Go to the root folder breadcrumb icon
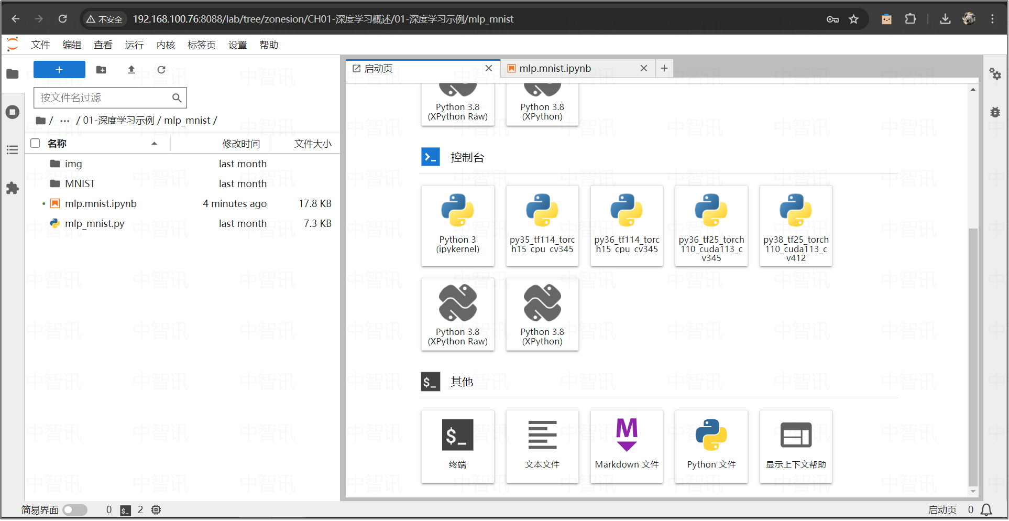The width and height of the screenshot is (1009, 521). (41, 121)
